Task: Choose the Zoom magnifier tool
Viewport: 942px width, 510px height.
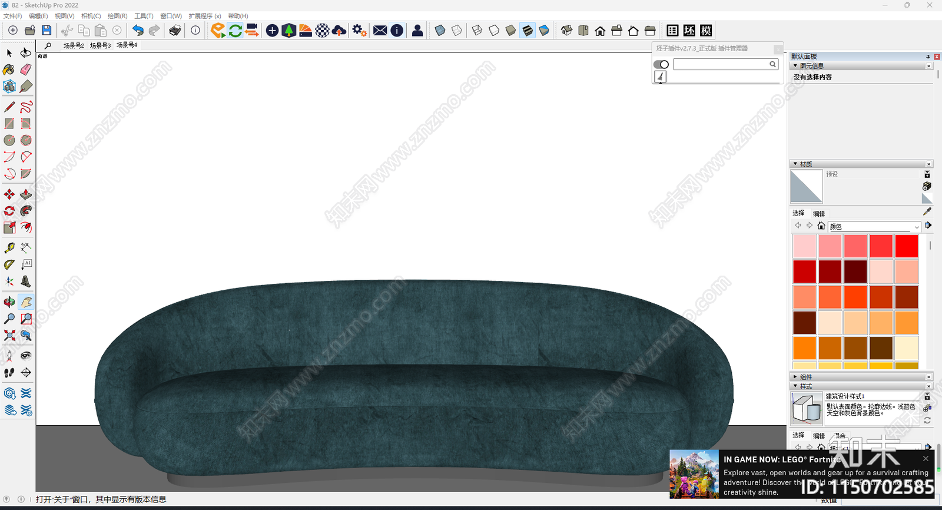Action: click(9, 319)
